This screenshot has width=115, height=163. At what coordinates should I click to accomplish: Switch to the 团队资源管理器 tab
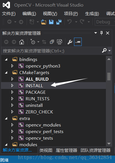95,150
